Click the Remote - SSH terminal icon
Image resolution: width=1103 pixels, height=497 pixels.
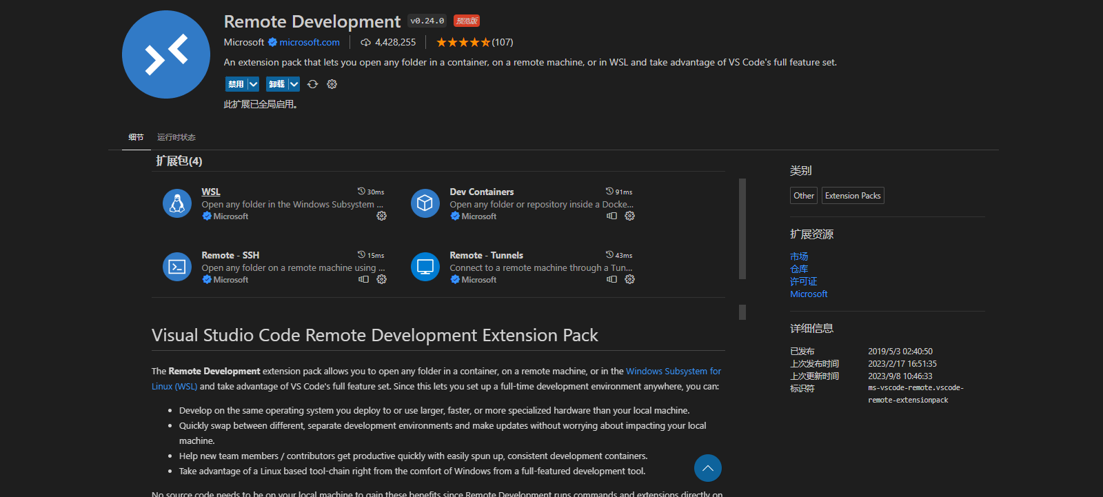pos(177,267)
